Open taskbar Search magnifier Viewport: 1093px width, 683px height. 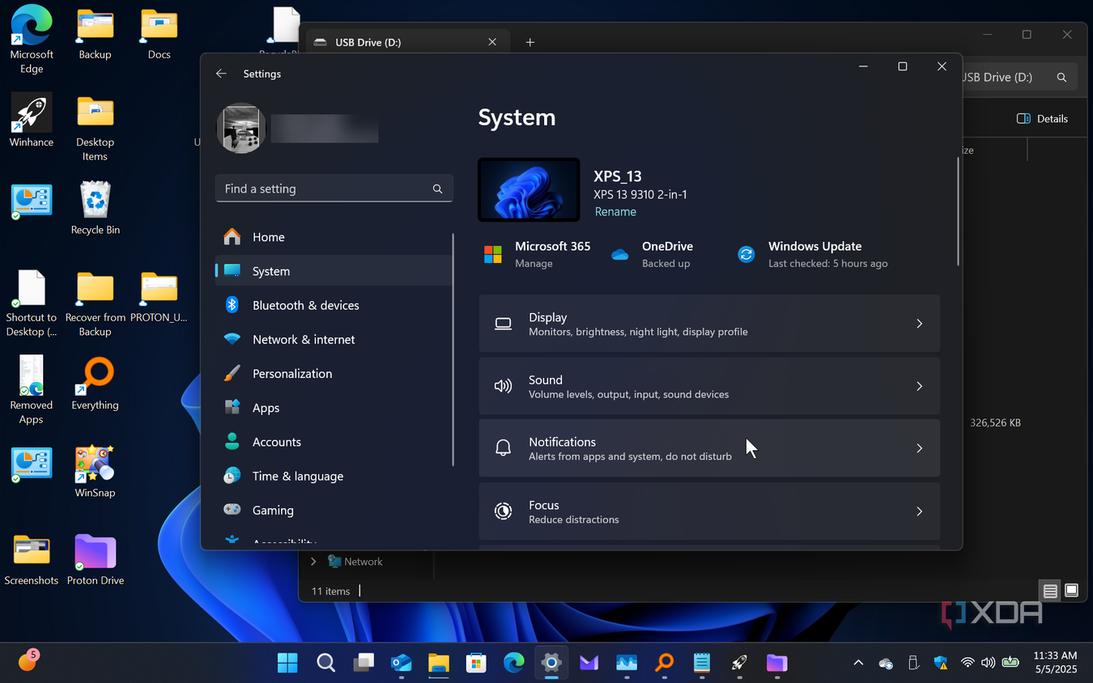(x=325, y=664)
